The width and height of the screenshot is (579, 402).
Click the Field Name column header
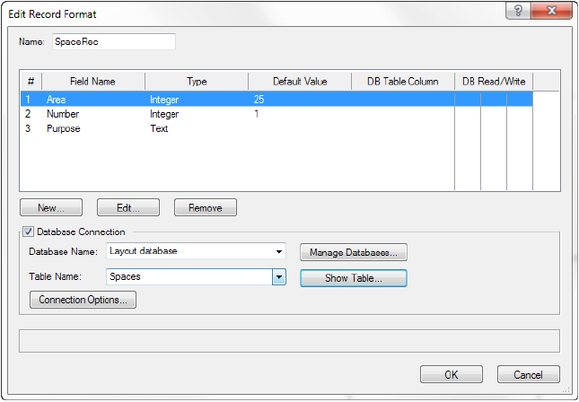[x=92, y=82]
